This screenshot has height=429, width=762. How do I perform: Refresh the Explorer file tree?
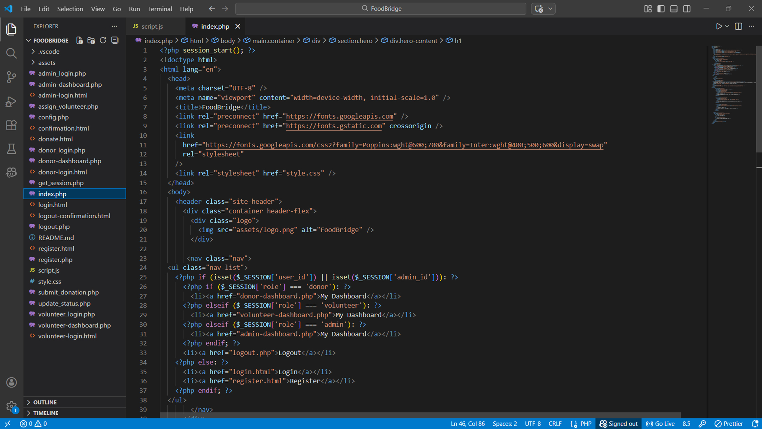pyautogui.click(x=103, y=40)
